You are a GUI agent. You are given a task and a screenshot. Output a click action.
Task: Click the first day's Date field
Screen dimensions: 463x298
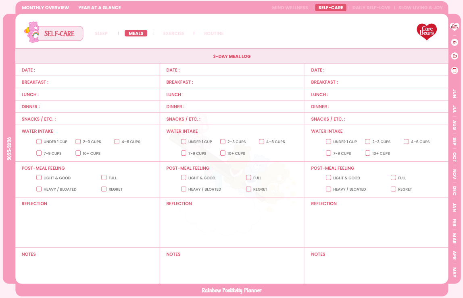pos(88,70)
